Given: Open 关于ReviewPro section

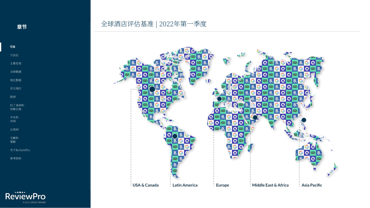Looking at the screenshot, I should click(x=20, y=150).
